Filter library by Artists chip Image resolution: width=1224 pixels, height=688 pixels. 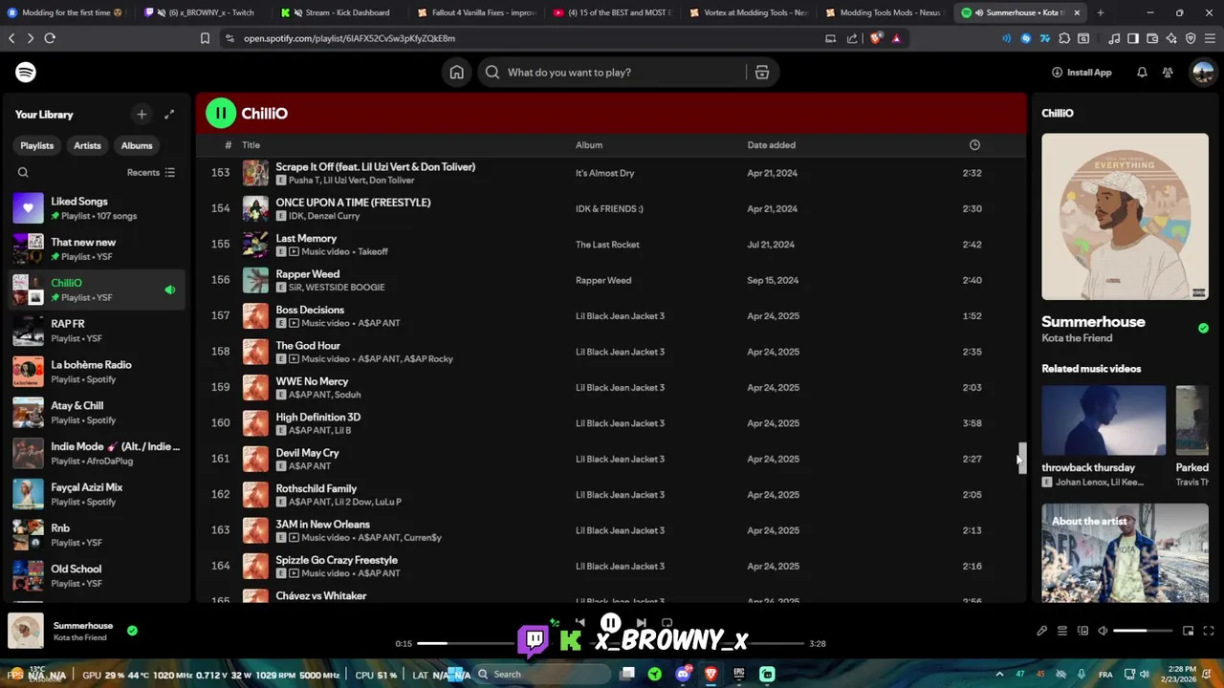coord(87,145)
